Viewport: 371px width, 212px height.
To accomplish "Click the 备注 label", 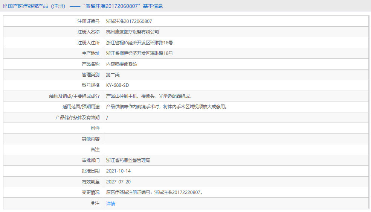I will (95, 150).
